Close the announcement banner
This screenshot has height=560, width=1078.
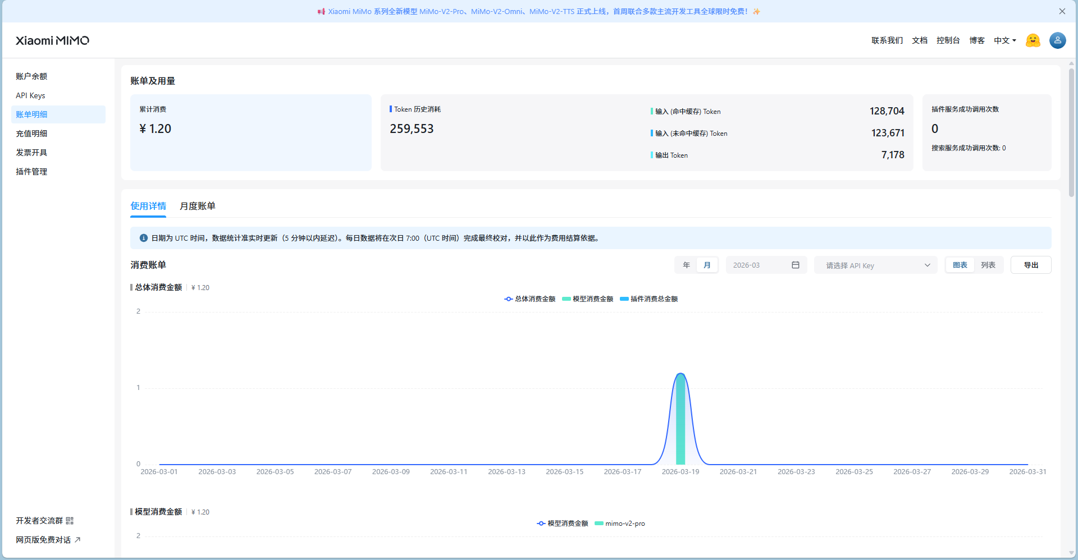[x=1062, y=11]
